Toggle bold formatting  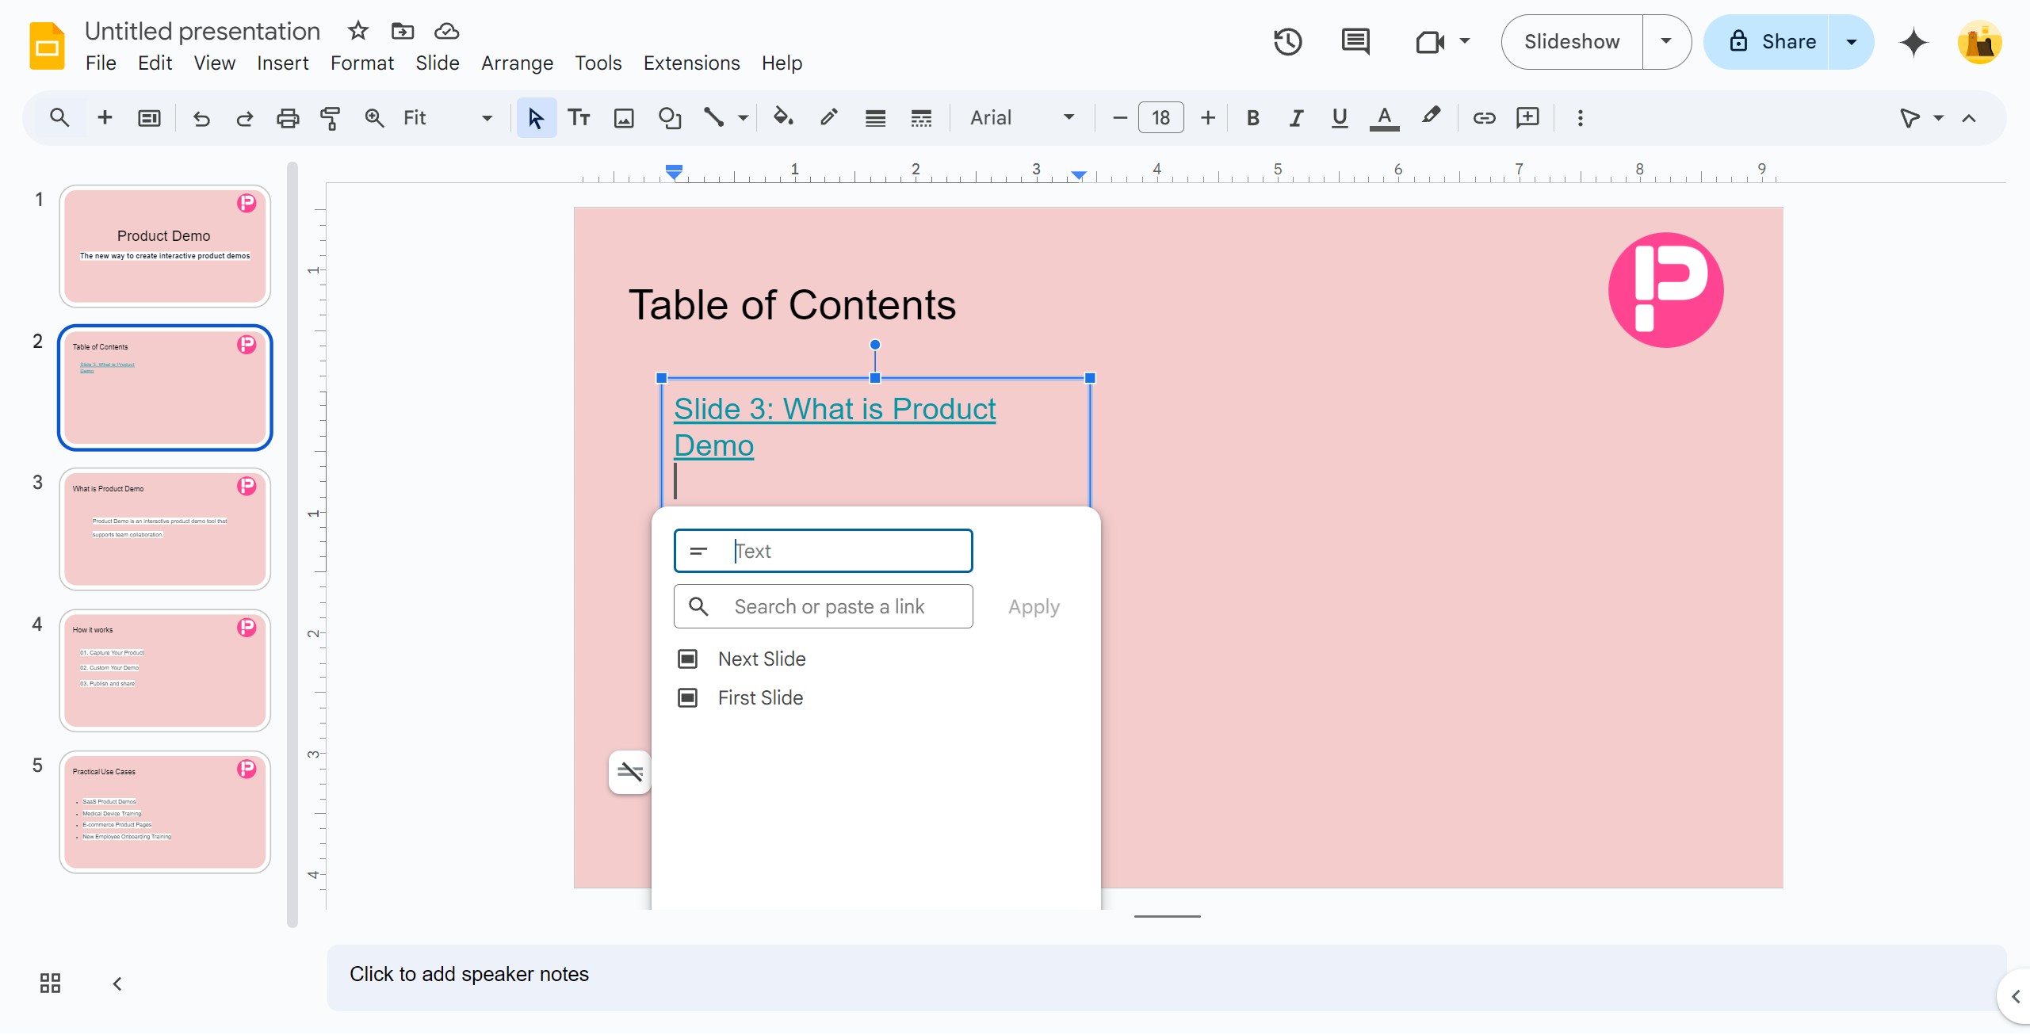click(1253, 118)
